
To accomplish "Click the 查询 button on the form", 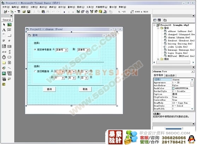I will [49, 89].
